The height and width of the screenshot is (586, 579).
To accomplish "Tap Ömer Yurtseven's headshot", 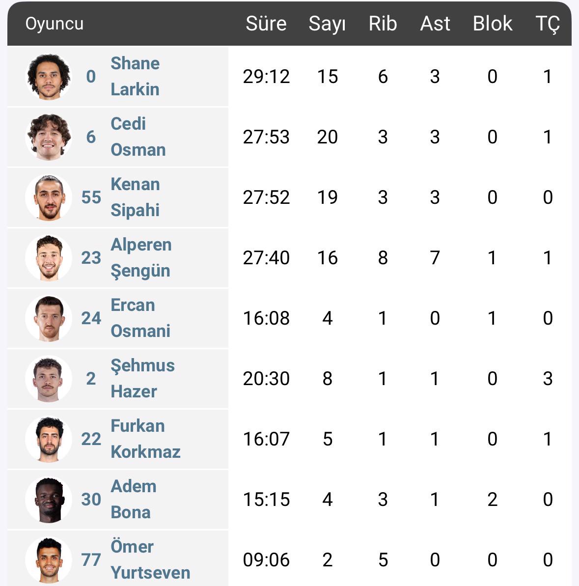I will pyautogui.click(x=49, y=560).
